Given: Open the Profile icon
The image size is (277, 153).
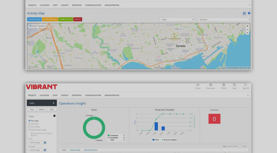Looking at the screenshot, I should pyautogui.click(x=224, y=86).
